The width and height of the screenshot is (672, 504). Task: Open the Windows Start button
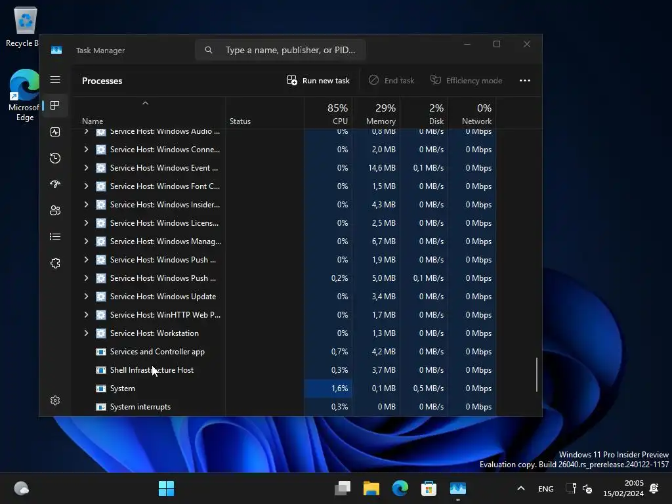point(166,488)
